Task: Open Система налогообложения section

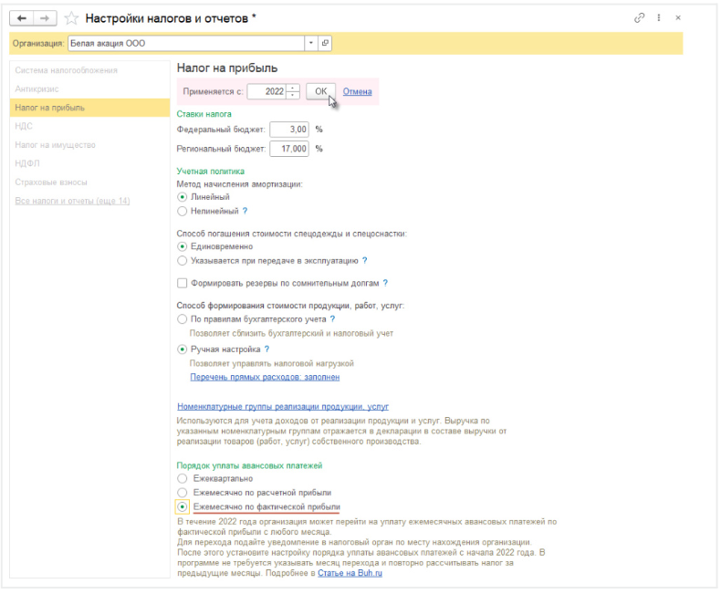Action: (x=67, y=70)
